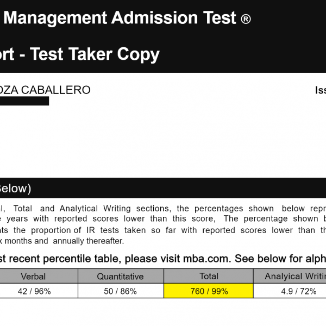
Task: Click the Analytical Writing column header
Action: 293,276
